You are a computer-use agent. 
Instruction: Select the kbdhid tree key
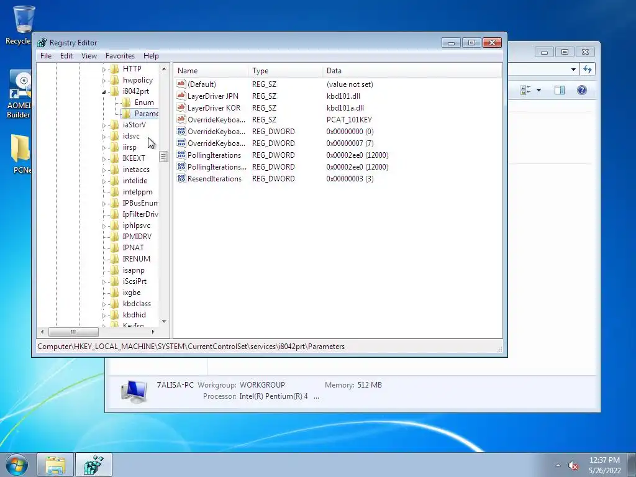[x=134, y=315]
